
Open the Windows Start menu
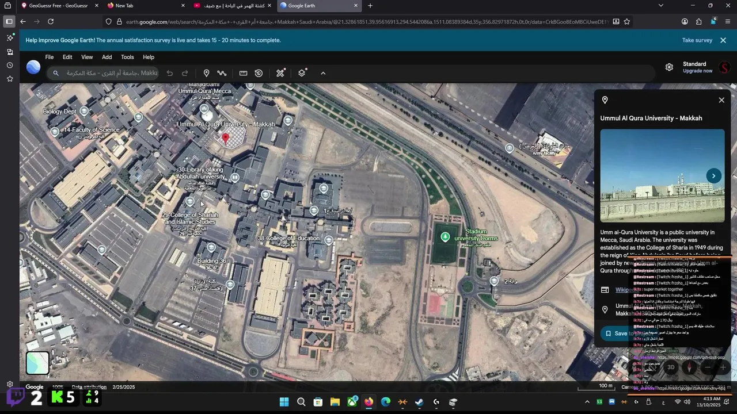(x=284, y=402)
